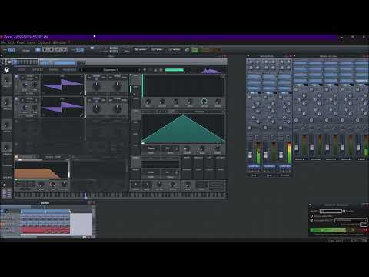369x277 pixels.
Task: Open the pencil wavetable editor for oscillator 2
Action: [x=81, y=115]
